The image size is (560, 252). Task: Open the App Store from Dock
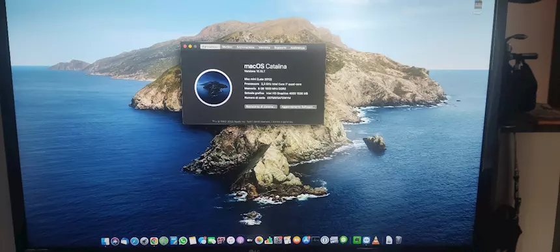(x=306, y=240)
